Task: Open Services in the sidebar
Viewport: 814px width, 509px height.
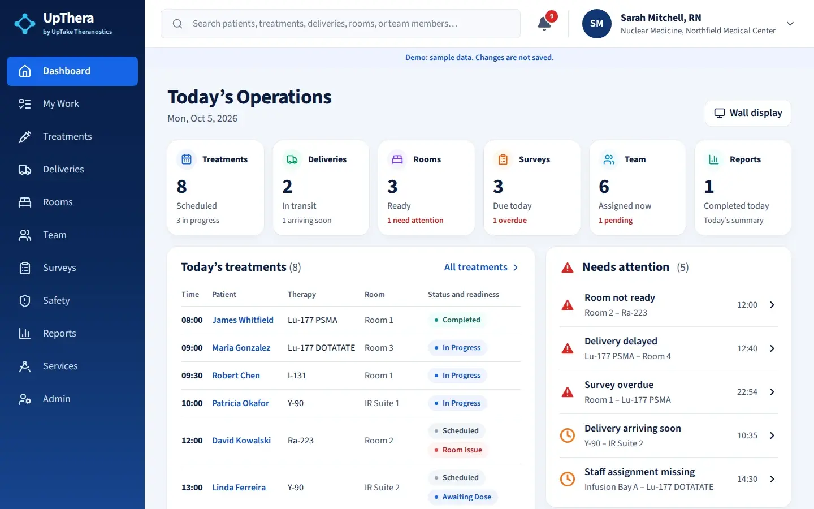Action: click(x=72, y=366)
